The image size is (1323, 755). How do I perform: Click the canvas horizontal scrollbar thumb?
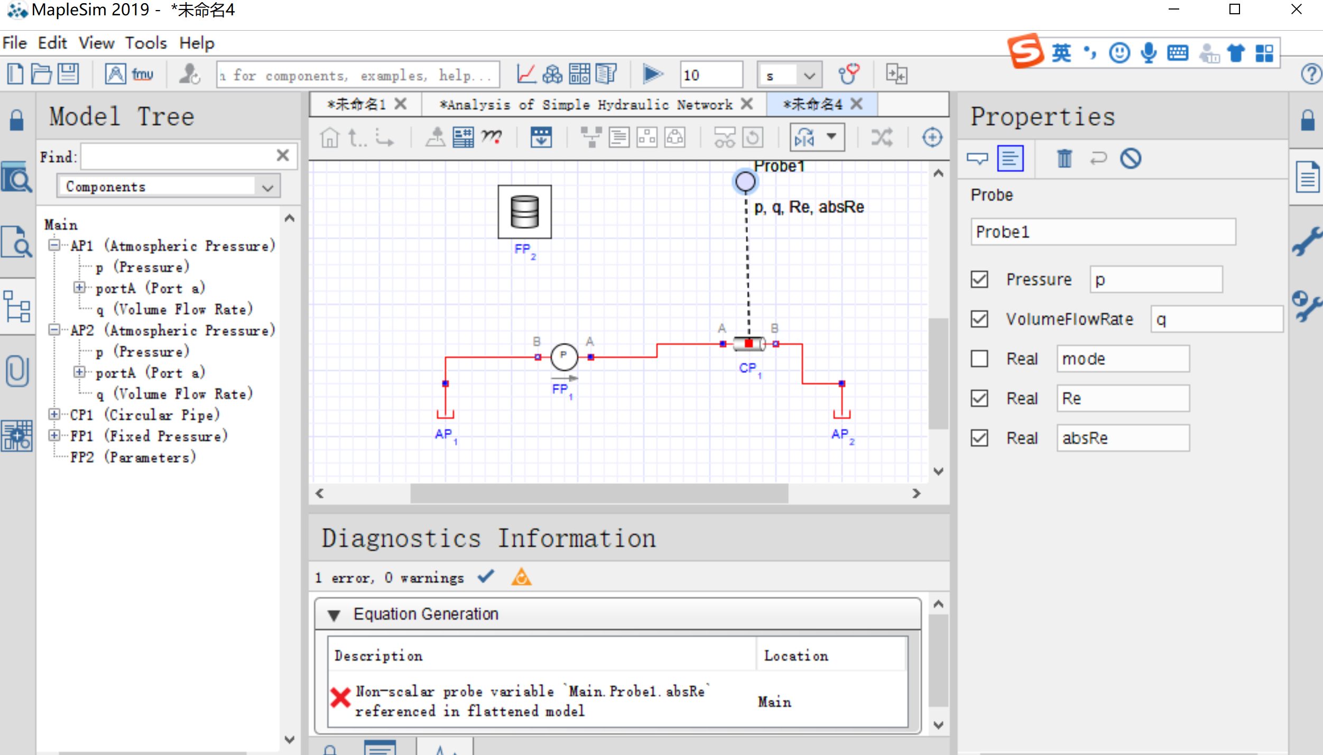click(599, 493)
